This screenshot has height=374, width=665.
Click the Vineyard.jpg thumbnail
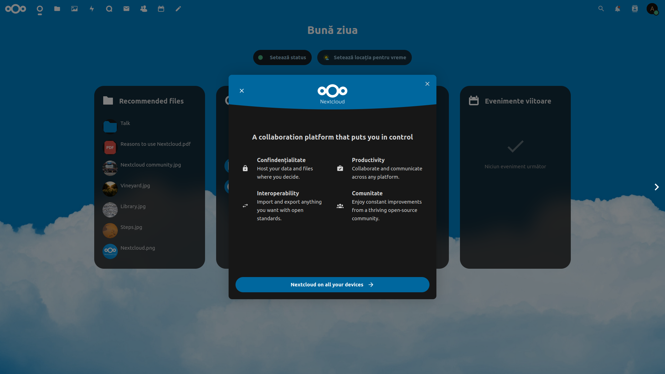(x=110, y=189)
